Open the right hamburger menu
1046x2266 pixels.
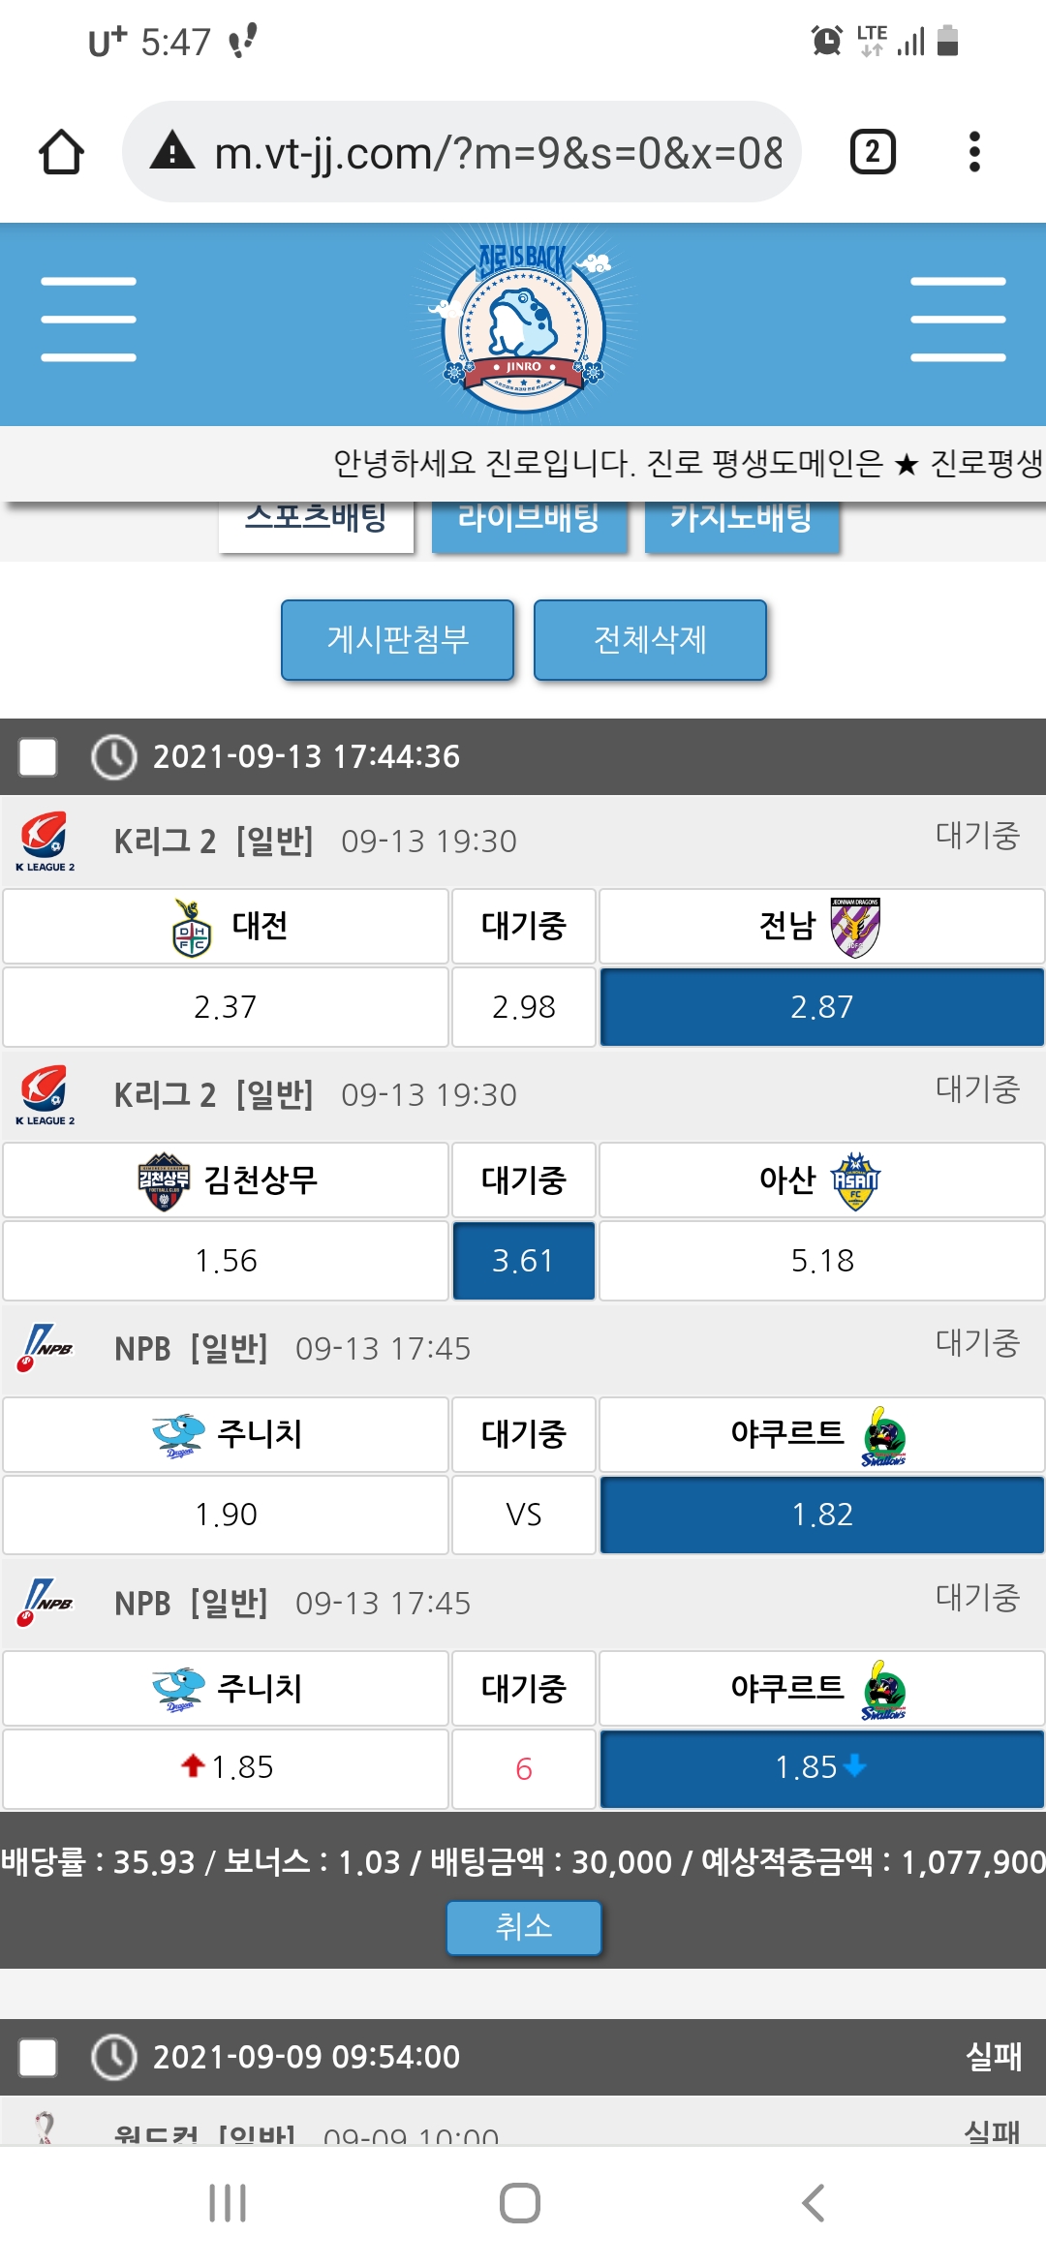click(x=958, y=320)
